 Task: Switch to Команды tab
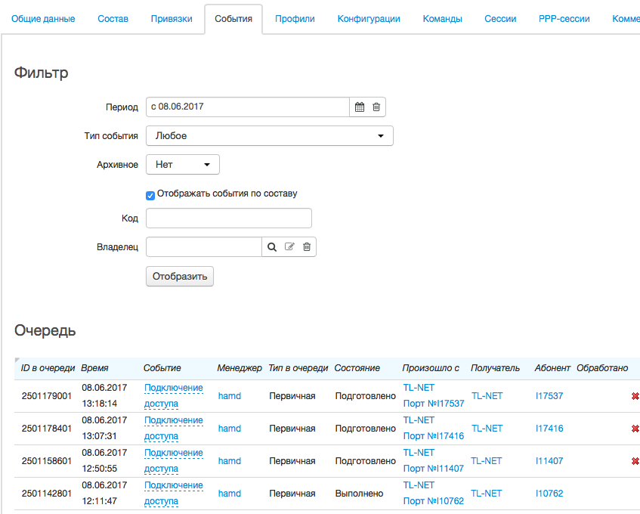[443, 19]
